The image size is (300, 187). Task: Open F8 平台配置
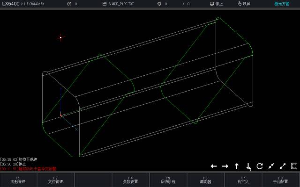pyautogui.click(x=281, y=180)
